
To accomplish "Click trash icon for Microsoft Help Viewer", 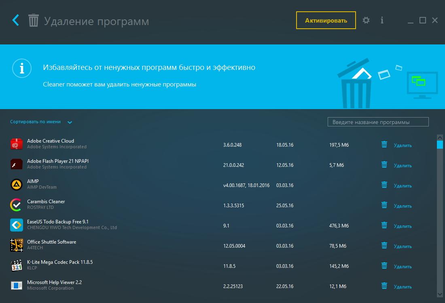I will pos(384,286).
